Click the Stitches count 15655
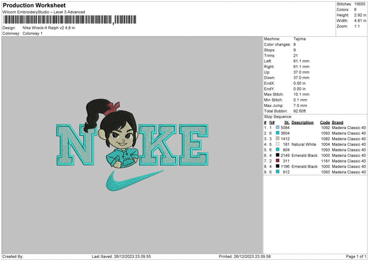 [360, 4]
